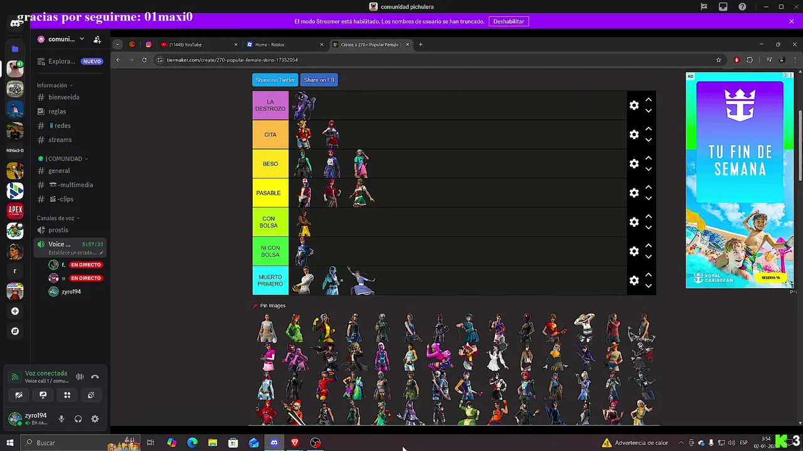Collapse COMUNIDAD category
This screenshot has width=803, height=451.
coord(63,158)
